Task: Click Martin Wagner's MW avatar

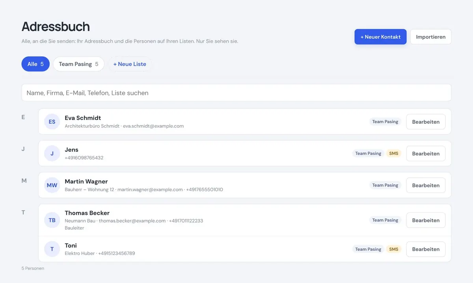Action: pos(52,185)
